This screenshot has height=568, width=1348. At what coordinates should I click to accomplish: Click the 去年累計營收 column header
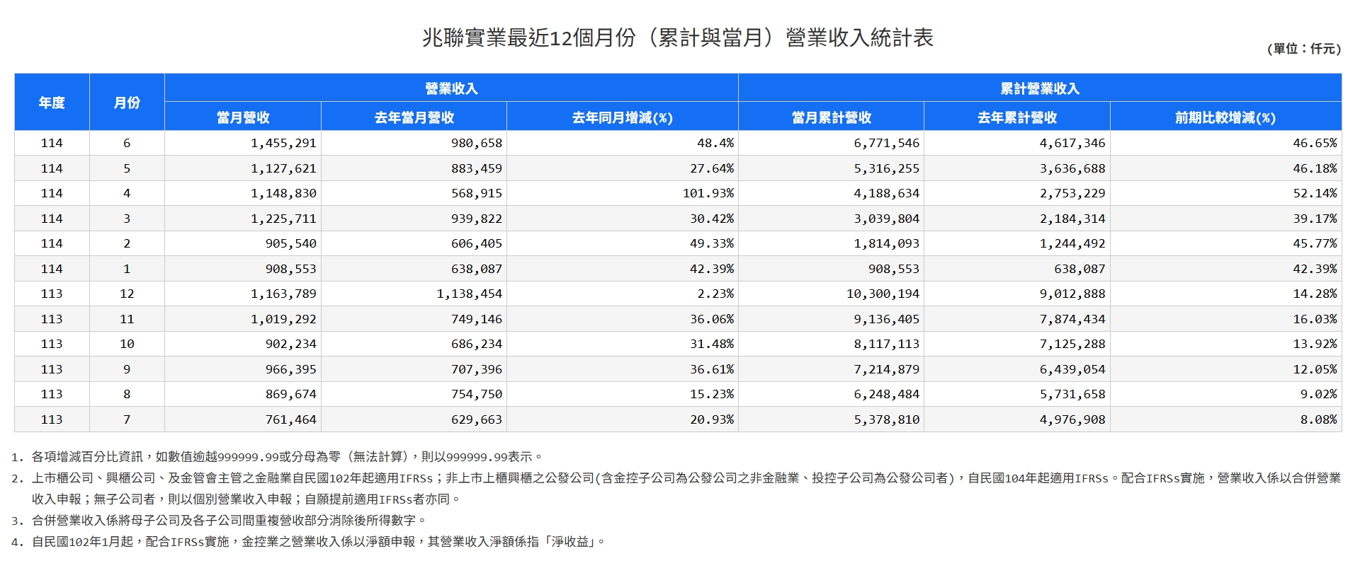[x=1017, y=117]
